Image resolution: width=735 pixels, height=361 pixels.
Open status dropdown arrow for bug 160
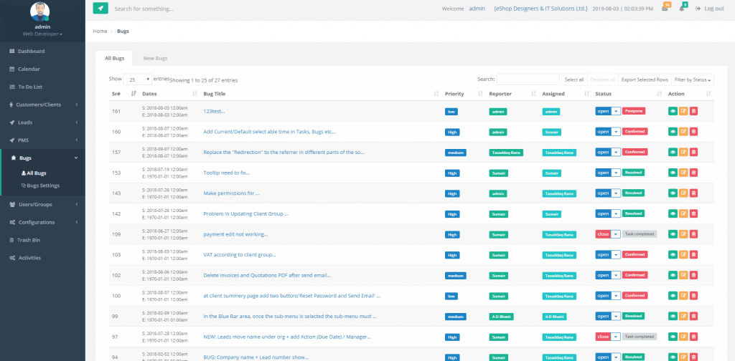coord(615,132)
